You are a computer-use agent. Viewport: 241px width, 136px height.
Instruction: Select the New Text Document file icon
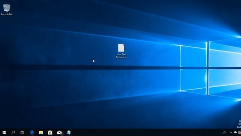[x=121, y=48]
